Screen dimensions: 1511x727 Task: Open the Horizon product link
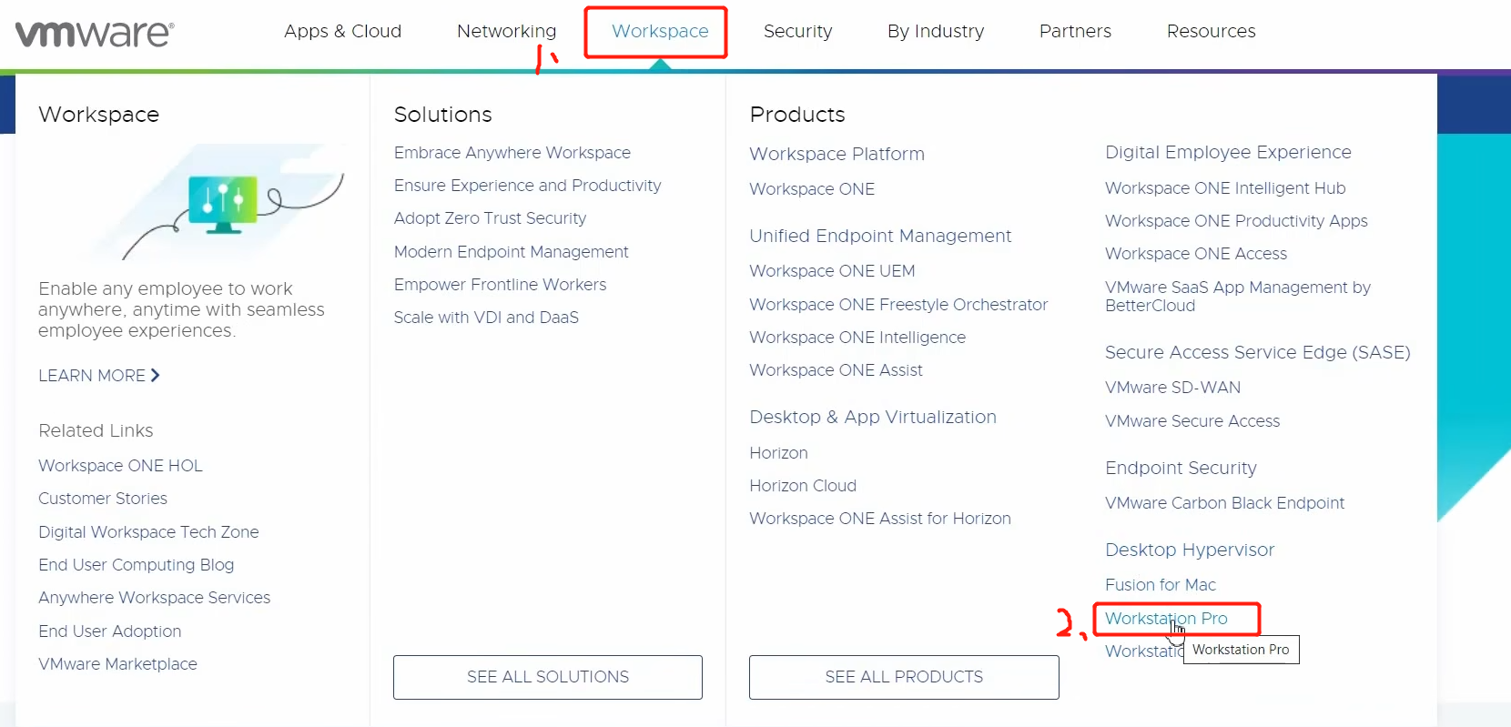tap(778, 453)
